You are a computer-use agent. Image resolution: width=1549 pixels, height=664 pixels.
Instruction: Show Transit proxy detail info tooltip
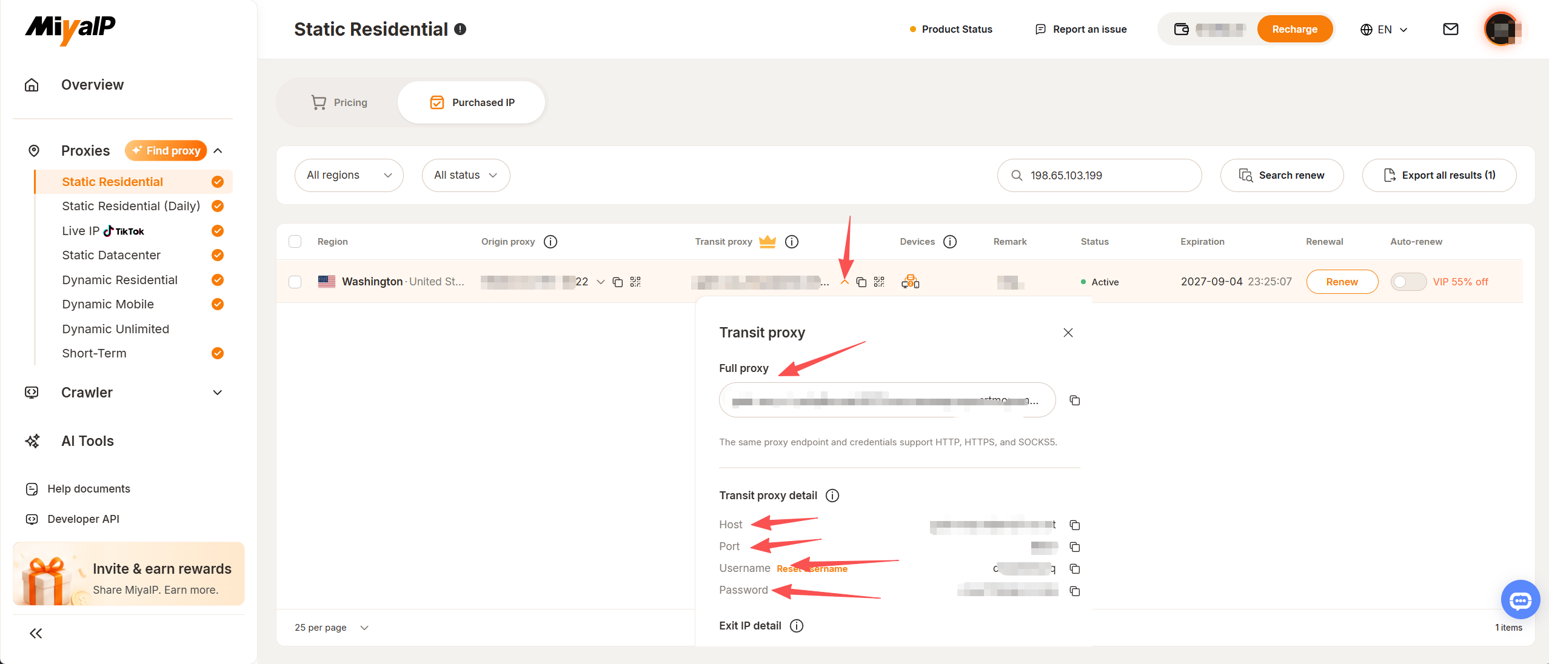[832, 496]
